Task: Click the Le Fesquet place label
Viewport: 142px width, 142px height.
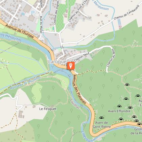Action: pos(48,109)
